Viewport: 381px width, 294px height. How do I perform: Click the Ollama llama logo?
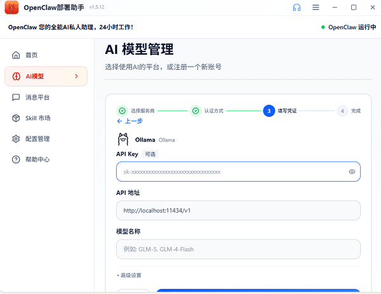pos(123,139)
